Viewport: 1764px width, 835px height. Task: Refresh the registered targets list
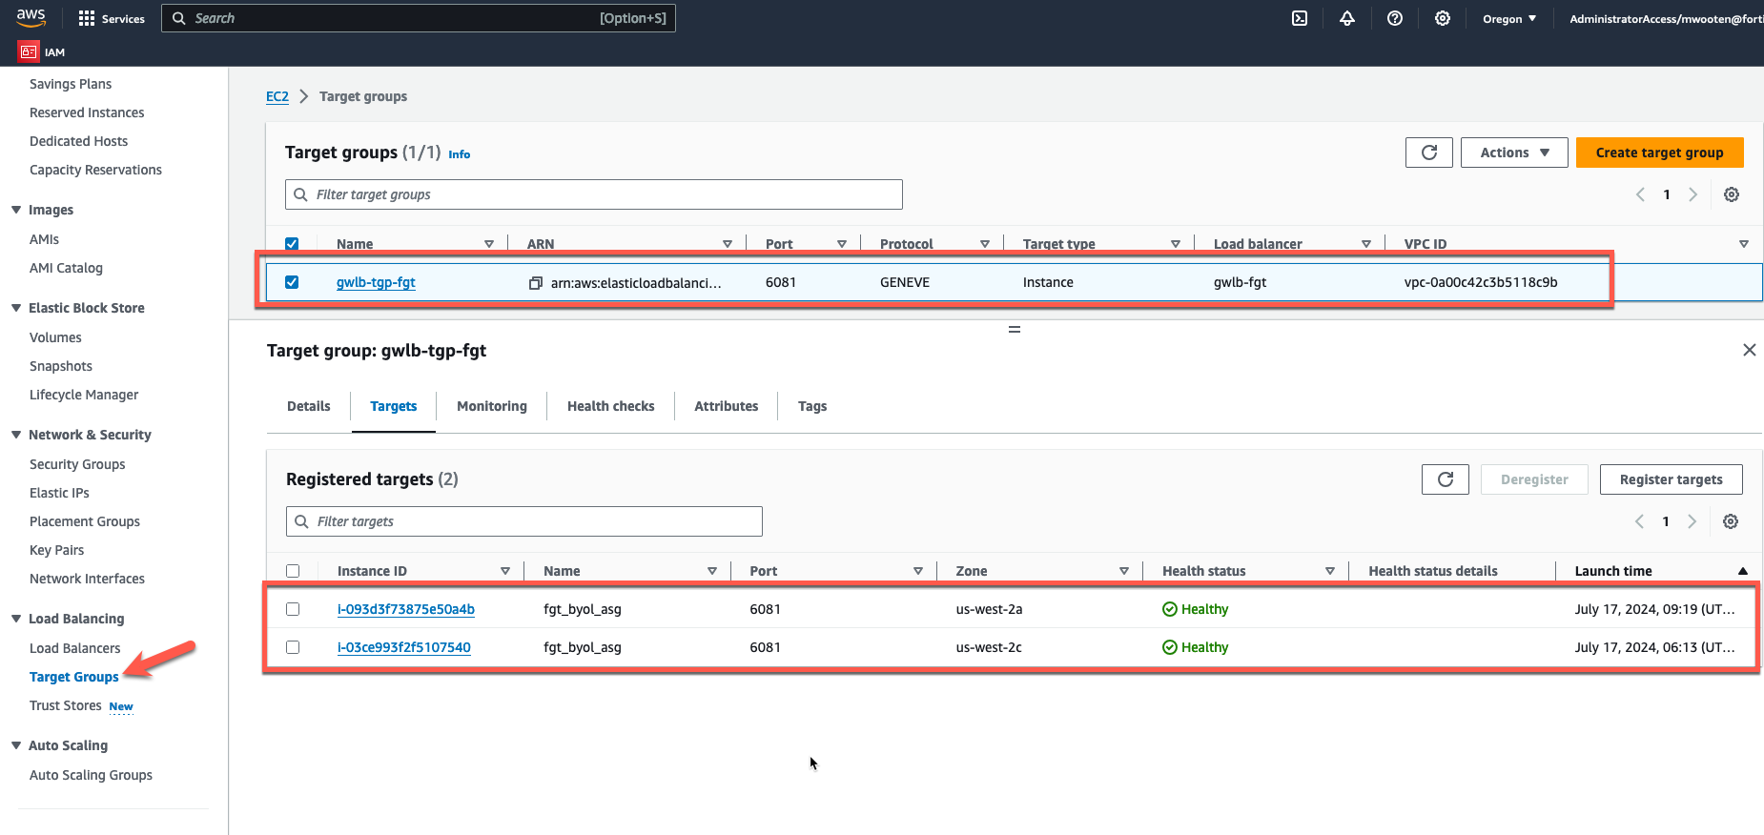[x=1446, y=479]
